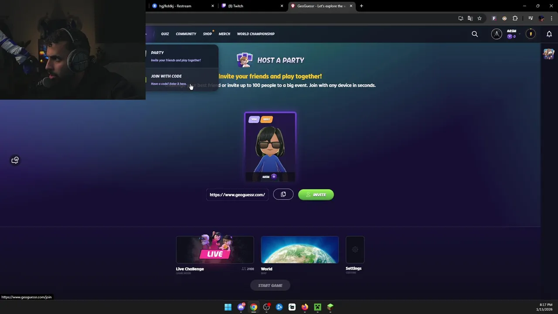Image resolution: width=558 pixels, height=314 pixels.
Task: Click the green INVITE button
Action: click(316, 195)
